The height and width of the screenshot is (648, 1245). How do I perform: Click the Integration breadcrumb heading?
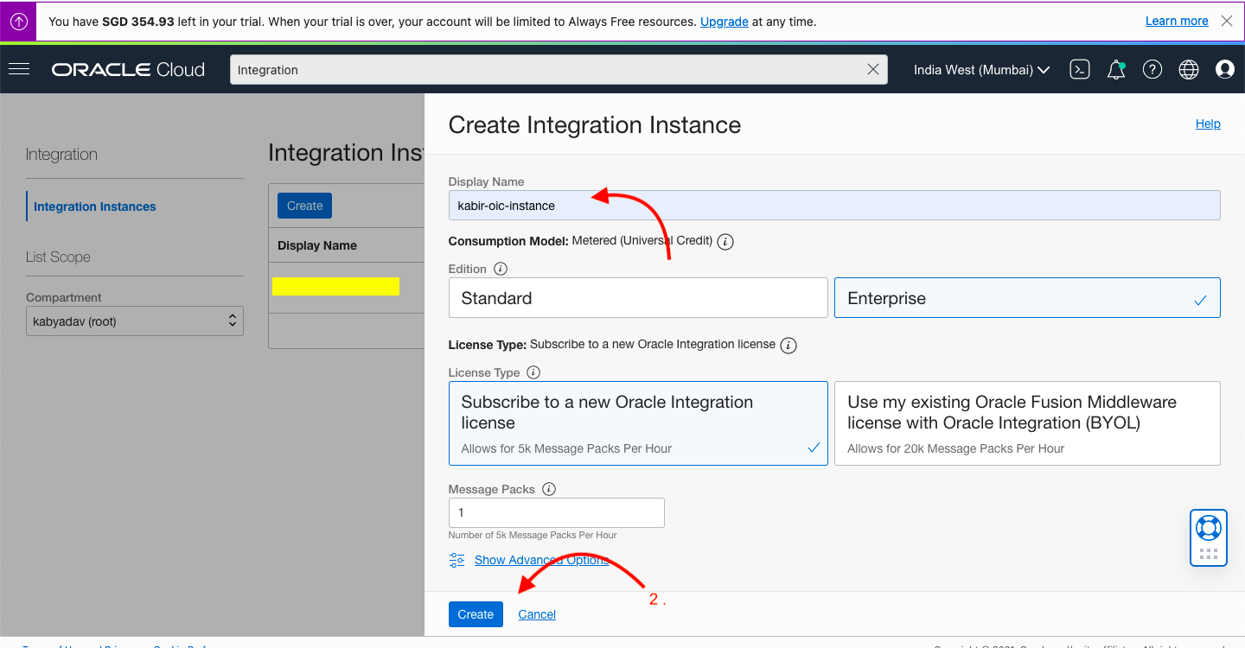tap(61, 154)
